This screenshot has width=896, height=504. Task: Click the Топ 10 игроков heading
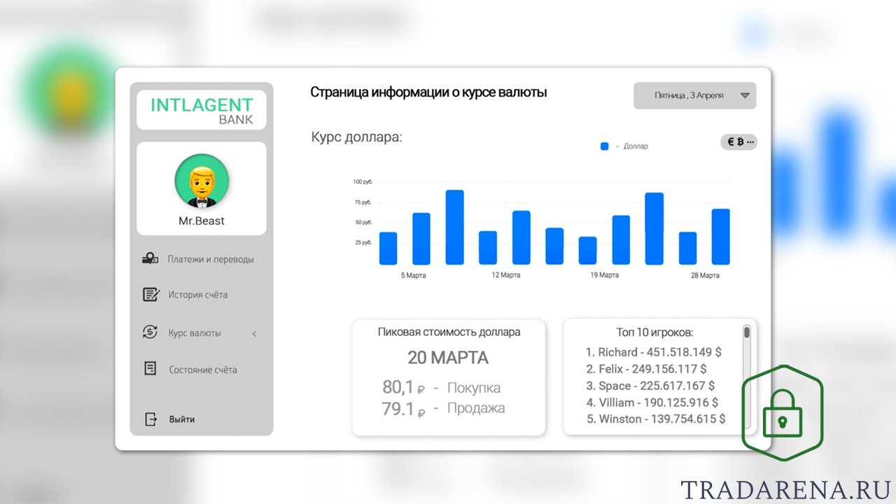pyautogui.click(x=654, y=333)
